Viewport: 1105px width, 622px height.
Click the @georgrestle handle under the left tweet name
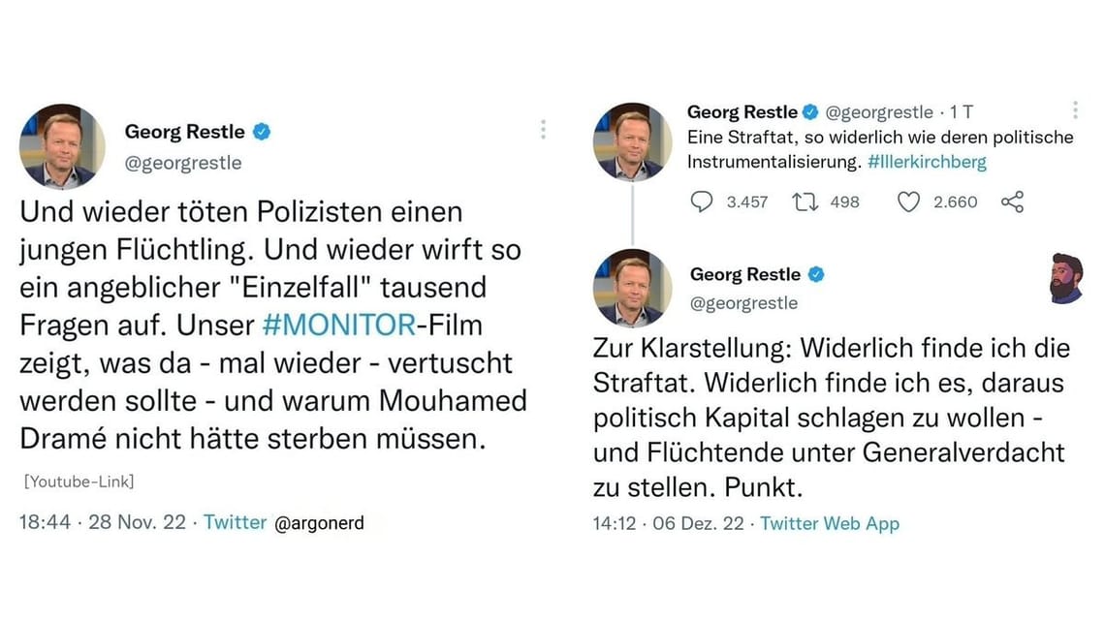pos(183,163)
